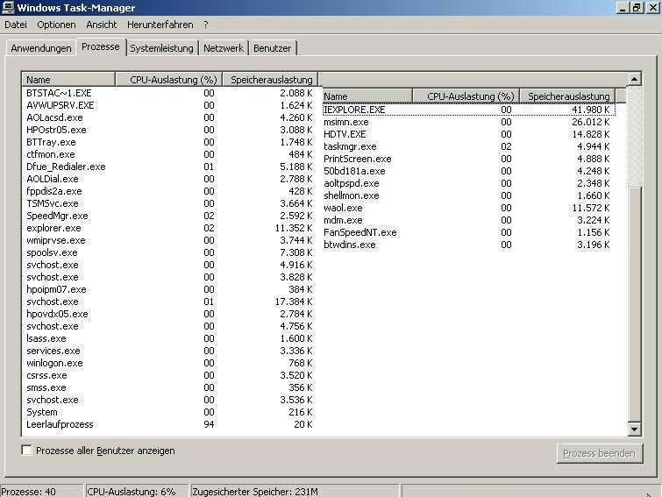Screen dimensions: 662x497
Task: Select the AOLDial.exe process
Action: pos(169,179)
